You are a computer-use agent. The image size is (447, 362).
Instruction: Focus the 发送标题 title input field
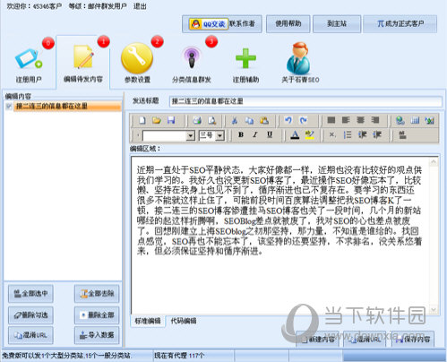[x=305, y=101]
